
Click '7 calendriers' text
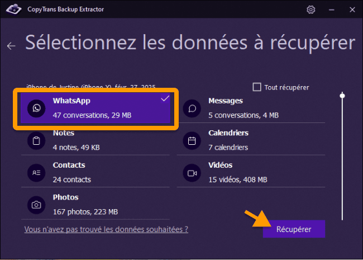point(228,148)
